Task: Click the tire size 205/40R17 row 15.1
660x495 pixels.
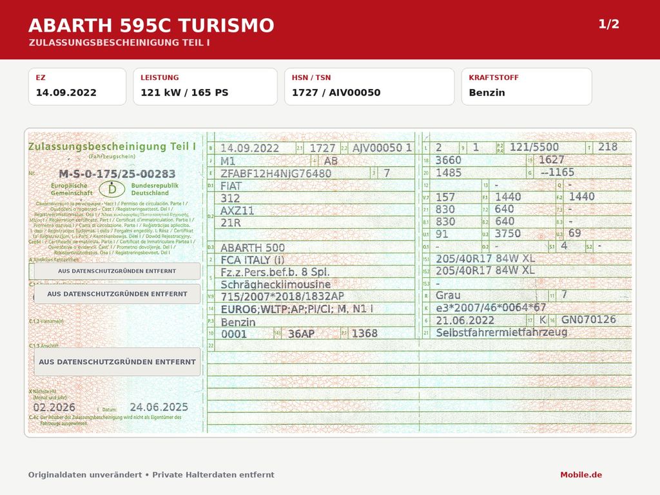Action: coord(485,258)
